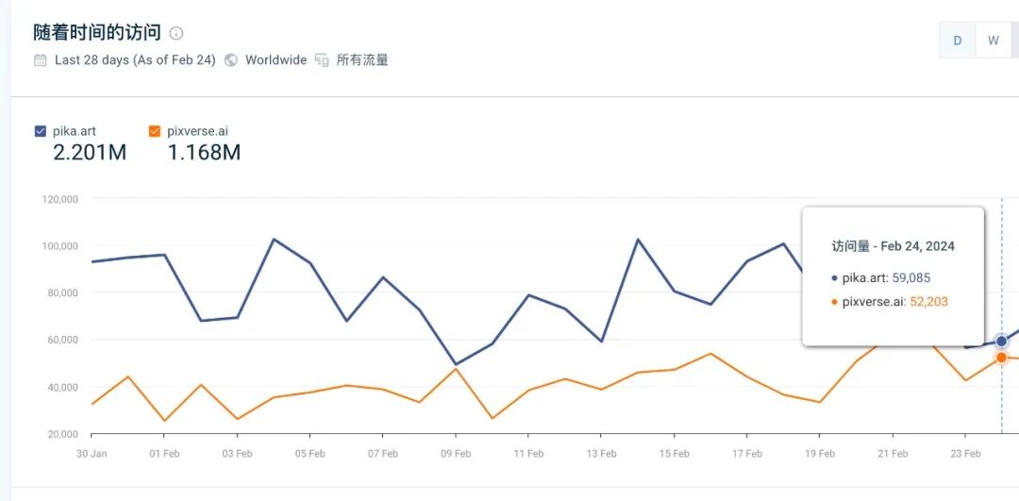This screenshot has width=1019, height=501.
Task: Switch to the D daily granularity tab
Action: click(x=958, y=40)
